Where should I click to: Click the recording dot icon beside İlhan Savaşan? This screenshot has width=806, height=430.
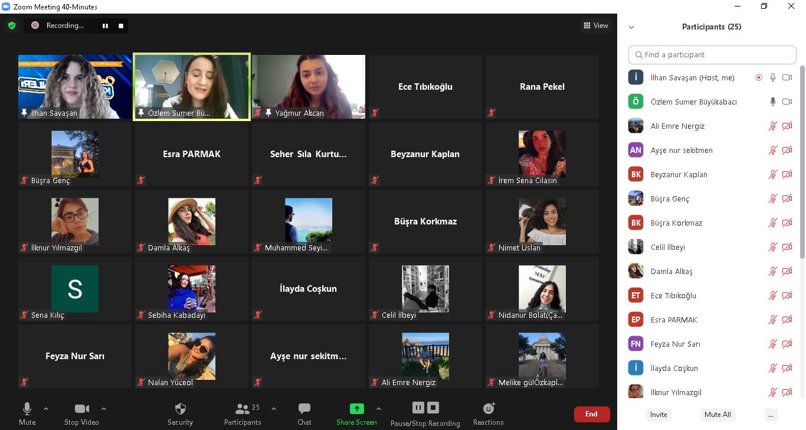coord(759,77)
